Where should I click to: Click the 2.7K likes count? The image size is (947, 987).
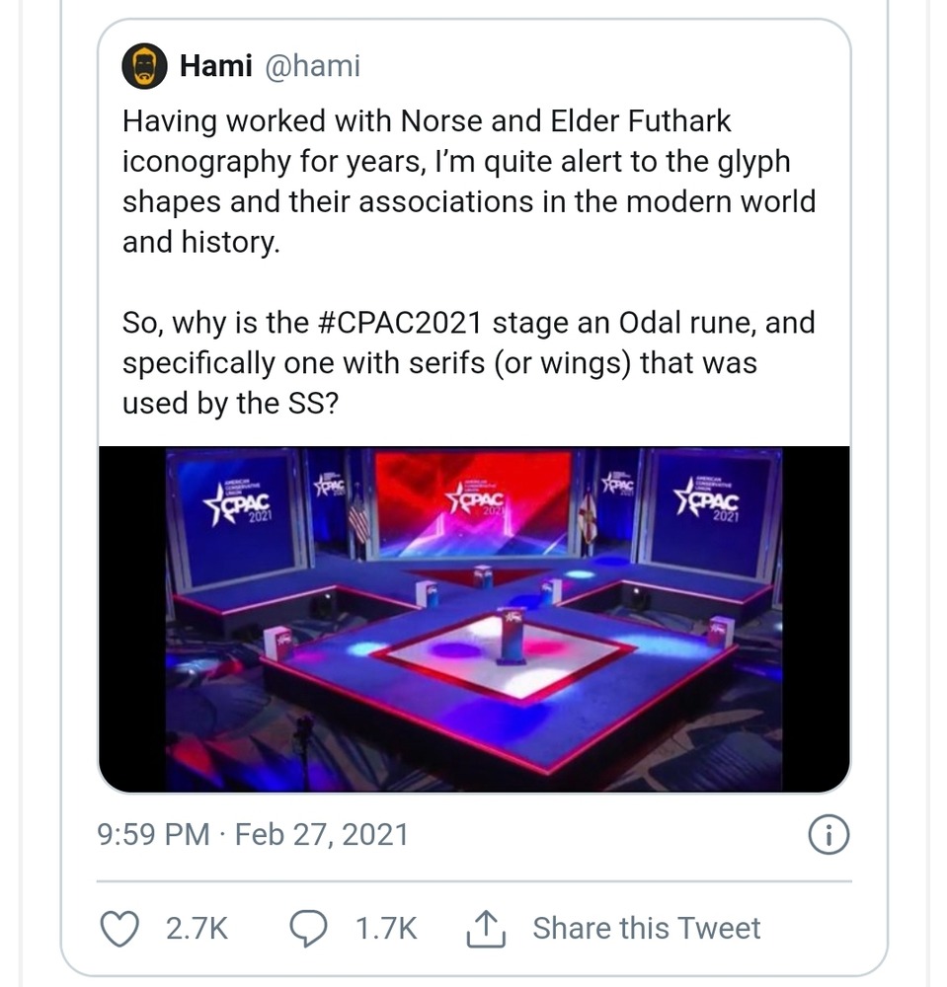pos(197,928)
